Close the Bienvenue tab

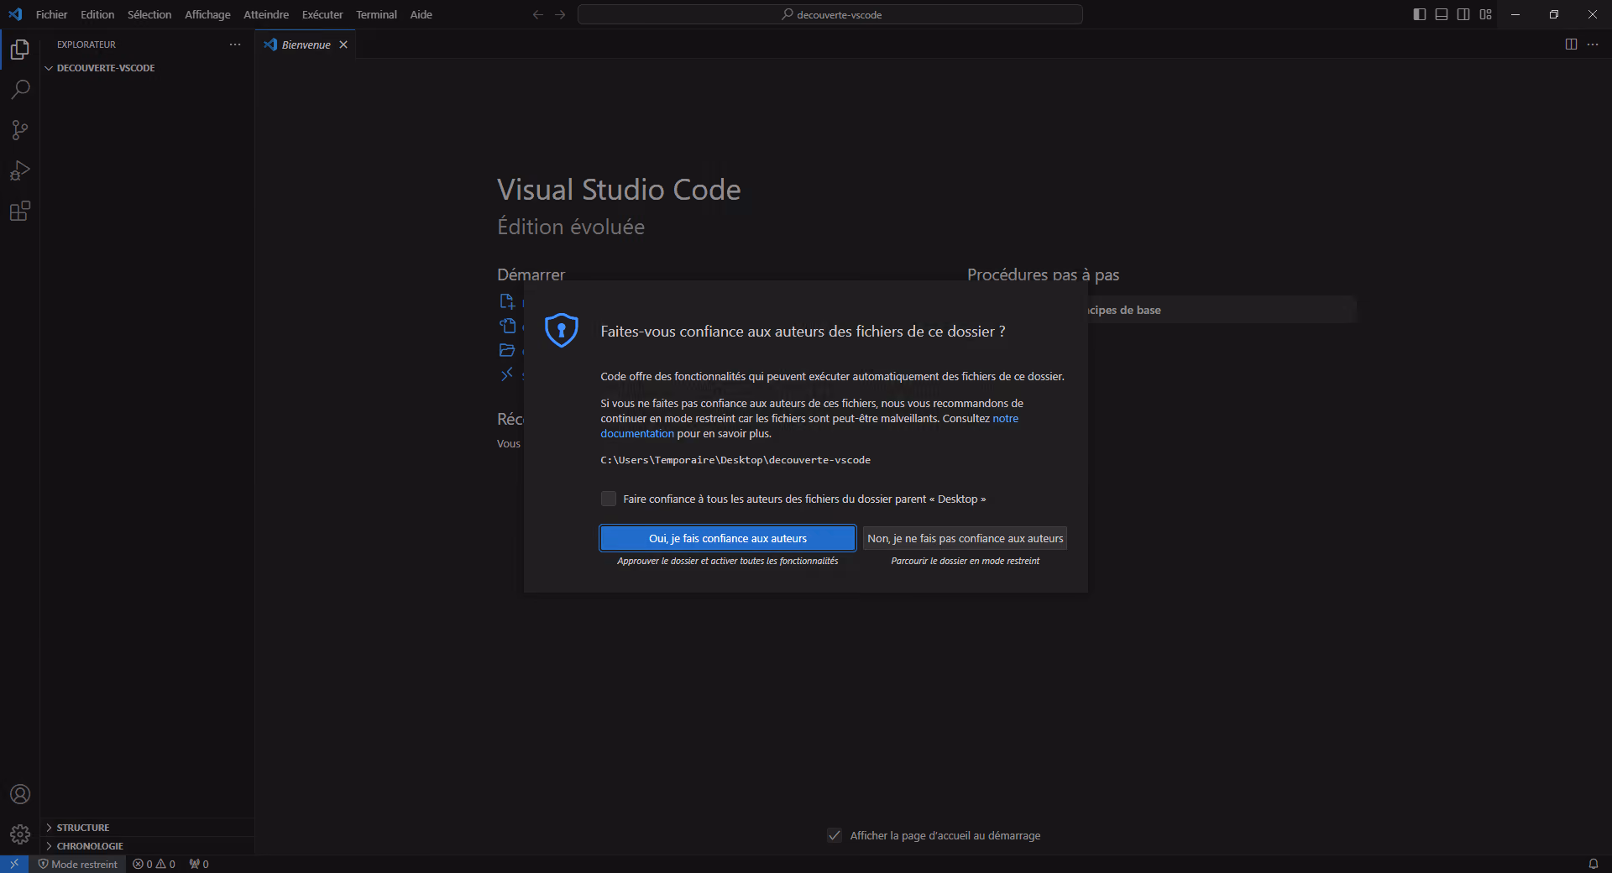pyautogui.click(x=343, y=44)
